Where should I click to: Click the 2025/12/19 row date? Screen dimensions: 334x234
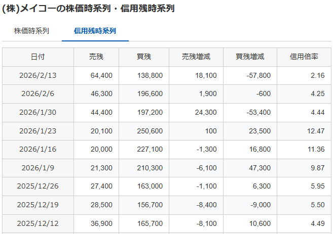[38, 205]
